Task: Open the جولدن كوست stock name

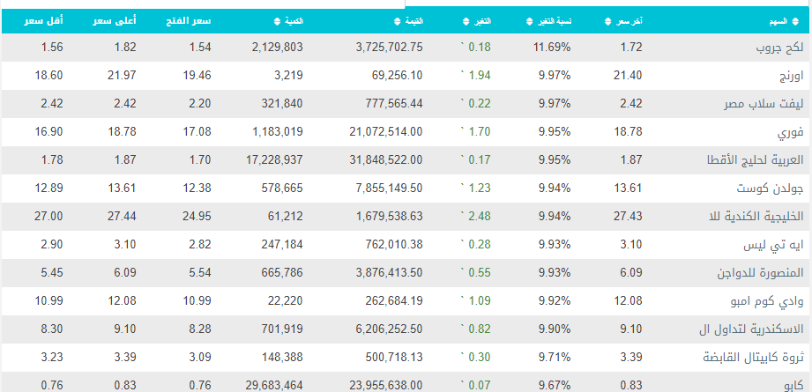Action: pyautogui.click(x=771, y=189)
